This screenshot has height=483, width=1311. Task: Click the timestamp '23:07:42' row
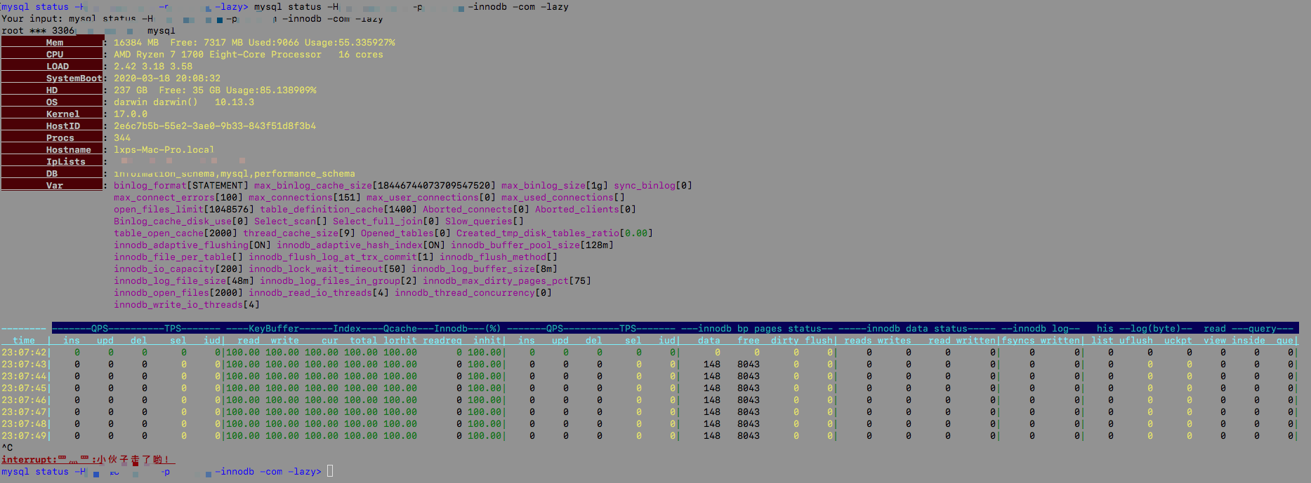[24, 353]
